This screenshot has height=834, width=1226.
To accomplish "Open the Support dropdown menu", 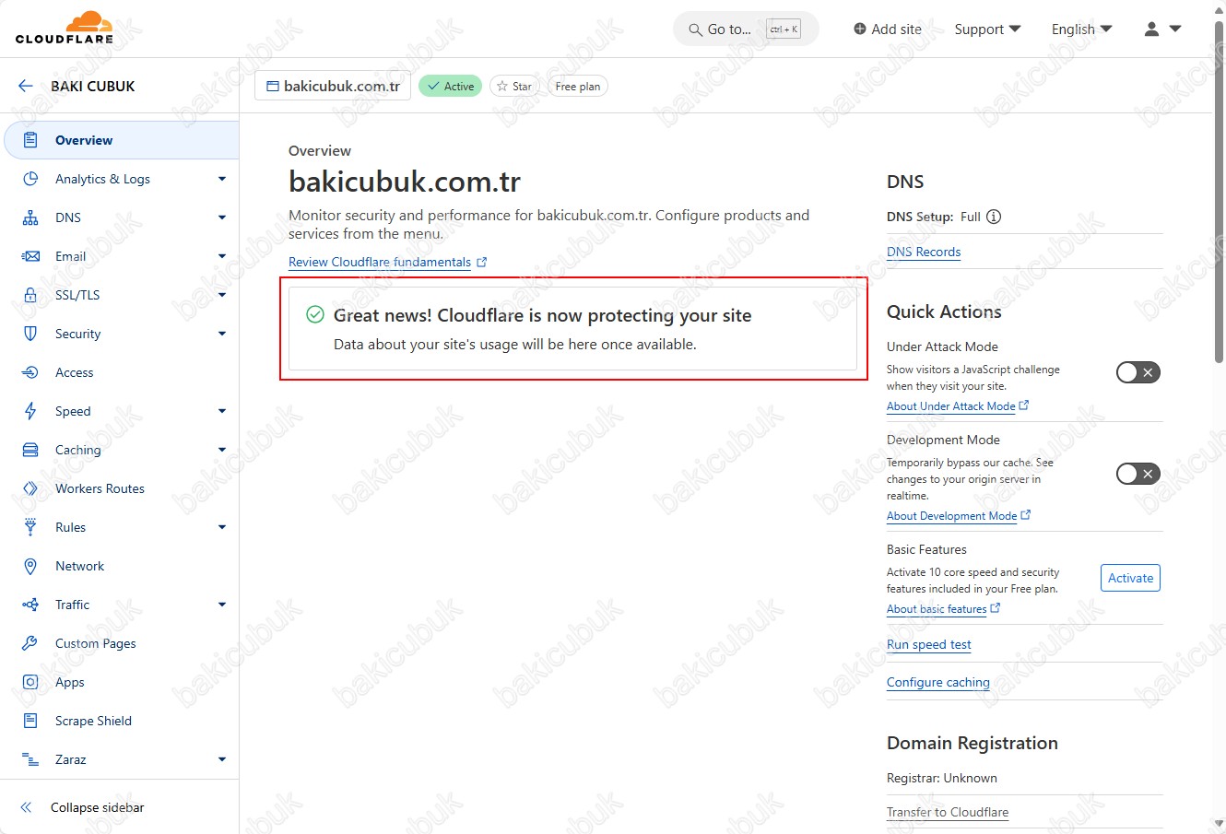I will [987, 29].
